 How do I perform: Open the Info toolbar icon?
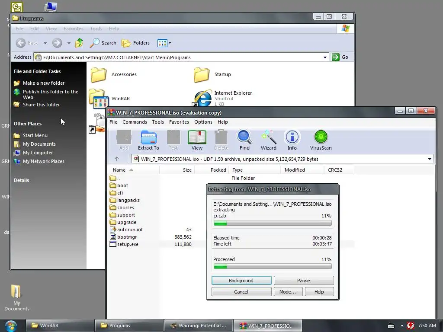click(x=292, y=140)
